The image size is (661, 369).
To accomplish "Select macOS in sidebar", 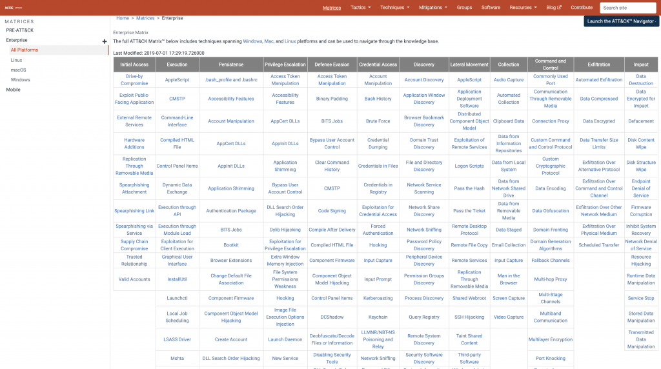I will 19,70.
